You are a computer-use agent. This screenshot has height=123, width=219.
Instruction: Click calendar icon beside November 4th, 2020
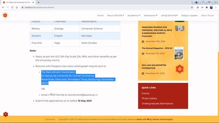tap(143, 73)
